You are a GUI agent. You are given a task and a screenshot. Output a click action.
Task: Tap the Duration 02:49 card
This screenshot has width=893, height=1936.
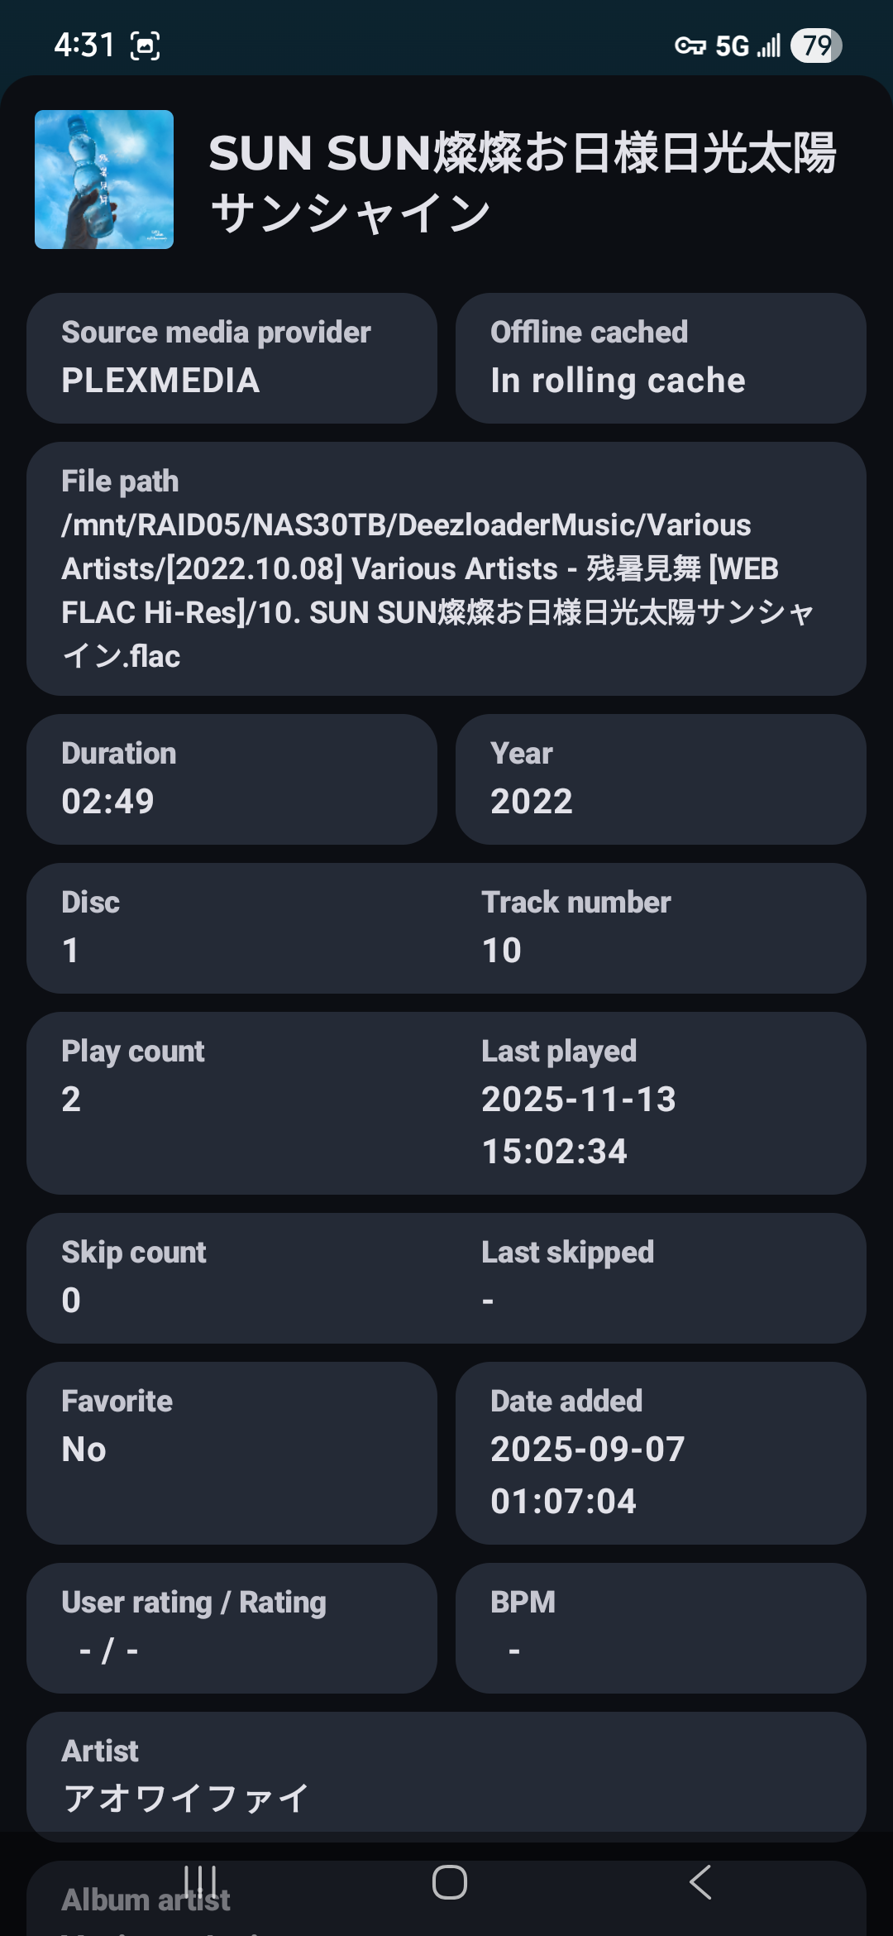[x=232, y=779]
